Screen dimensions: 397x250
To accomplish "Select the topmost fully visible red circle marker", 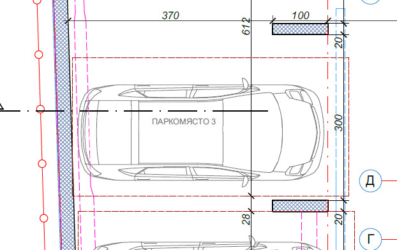I will (x=38, y=54).
